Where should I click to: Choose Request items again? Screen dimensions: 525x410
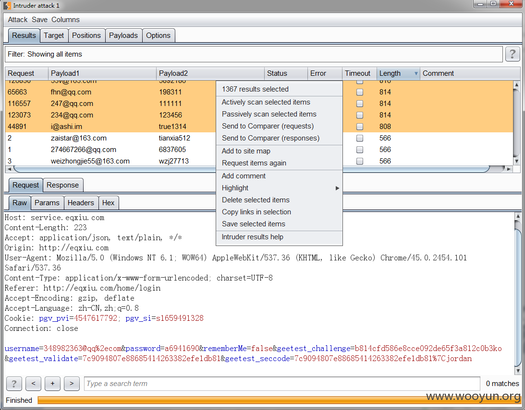pyautogui.click(x=279, y=163)
